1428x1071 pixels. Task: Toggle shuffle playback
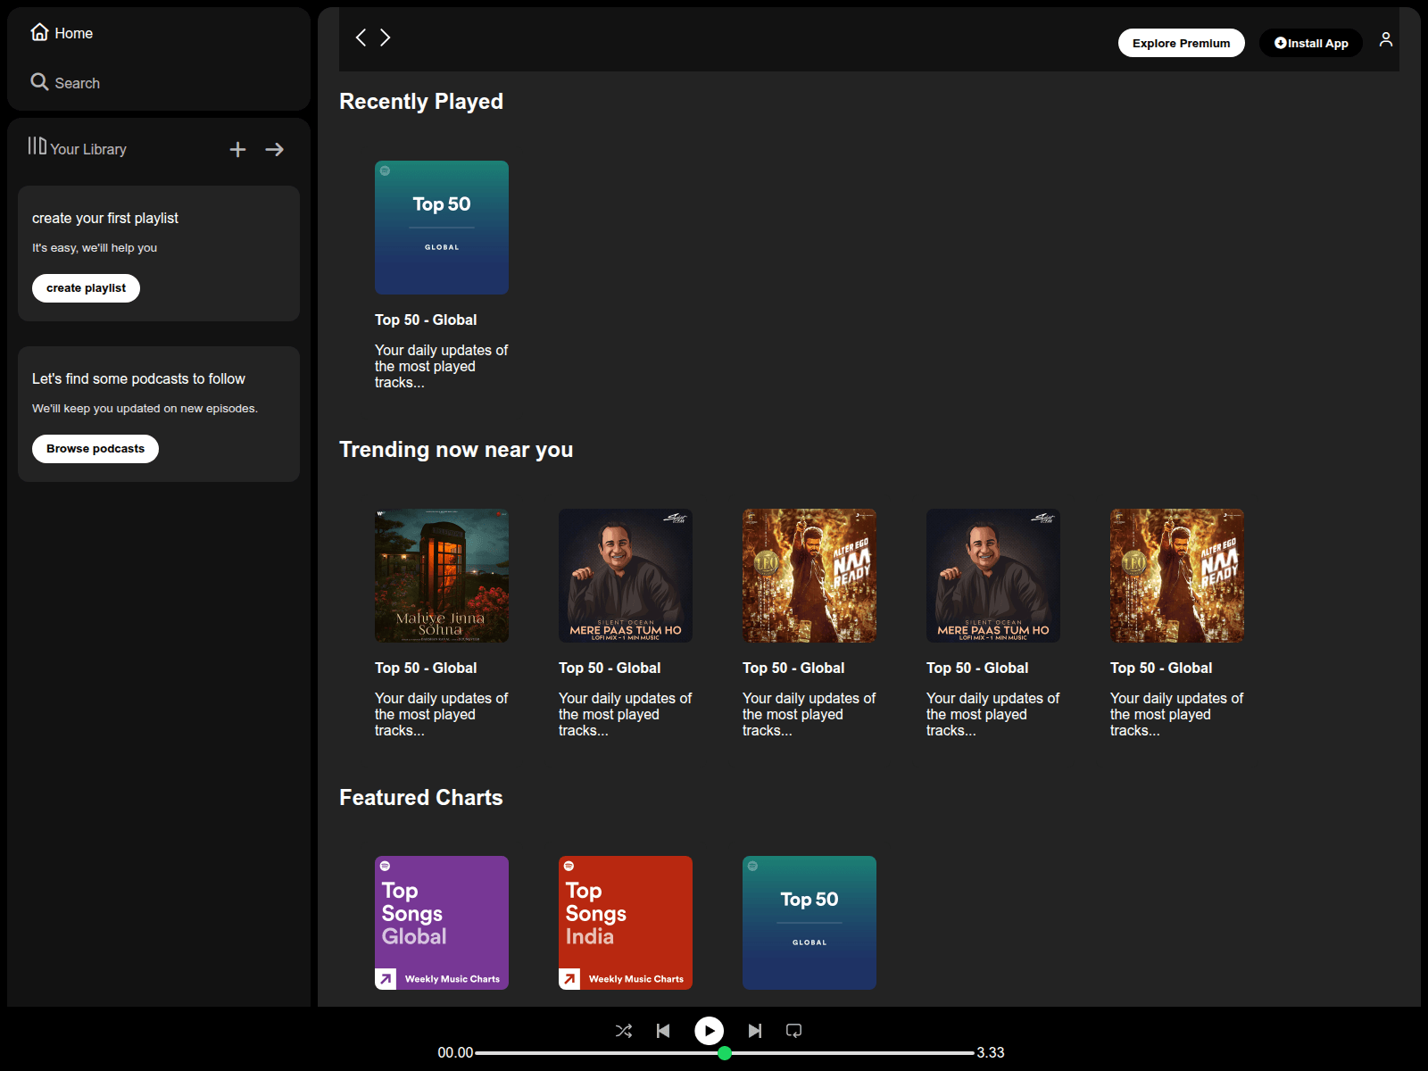[624, 1031]
